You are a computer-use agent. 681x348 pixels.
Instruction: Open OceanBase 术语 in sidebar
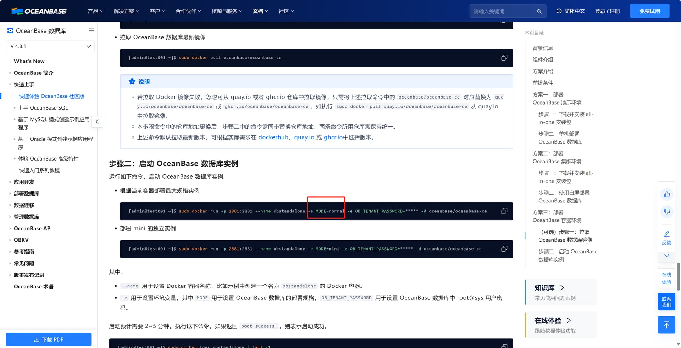click(33, 287)
